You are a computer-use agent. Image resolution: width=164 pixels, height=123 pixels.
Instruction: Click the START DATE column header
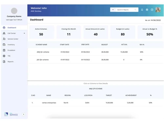(x=65, y=45)
